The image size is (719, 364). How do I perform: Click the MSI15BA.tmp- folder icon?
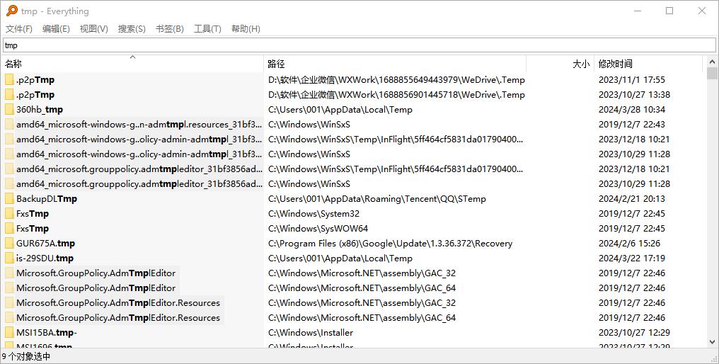(x=9, y=333)
